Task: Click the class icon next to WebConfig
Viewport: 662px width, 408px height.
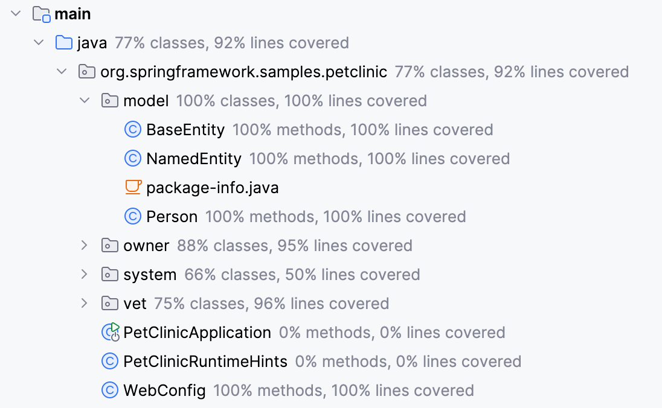Action: point(110,390)
